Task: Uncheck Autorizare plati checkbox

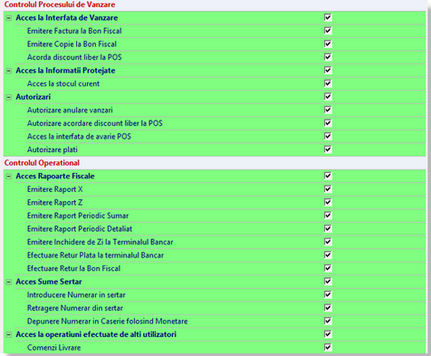Action: (328, 149)
